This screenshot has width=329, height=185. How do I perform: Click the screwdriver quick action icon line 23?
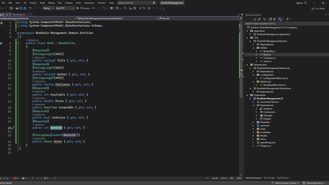click(13, 128)
